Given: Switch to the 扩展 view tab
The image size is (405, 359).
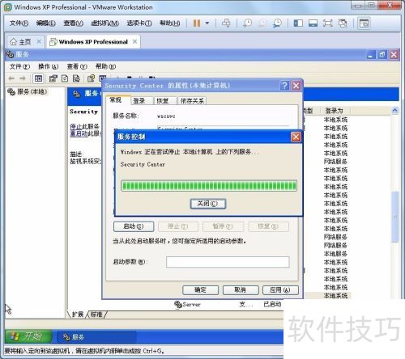Looking at the screenshot, I should tap(78, 315).
